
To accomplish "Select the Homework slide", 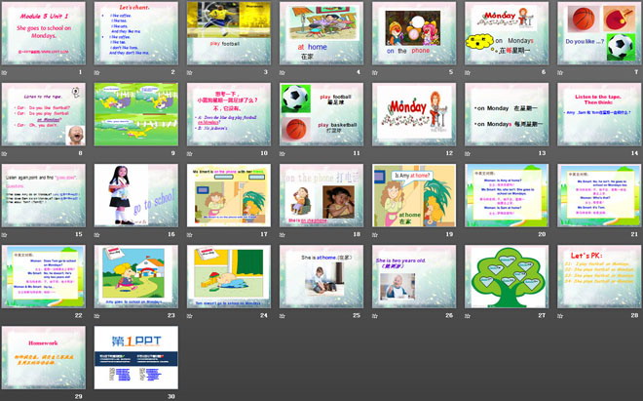I will (43, 356).
